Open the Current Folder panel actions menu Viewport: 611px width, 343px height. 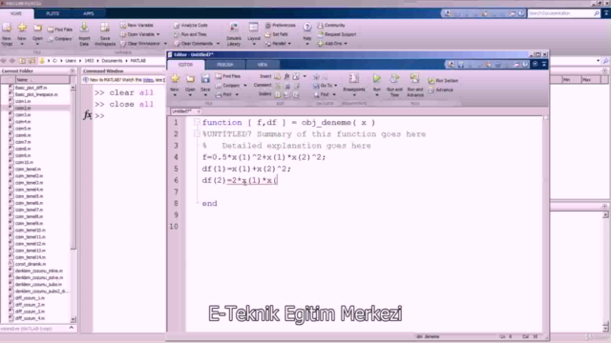point(73,71)
